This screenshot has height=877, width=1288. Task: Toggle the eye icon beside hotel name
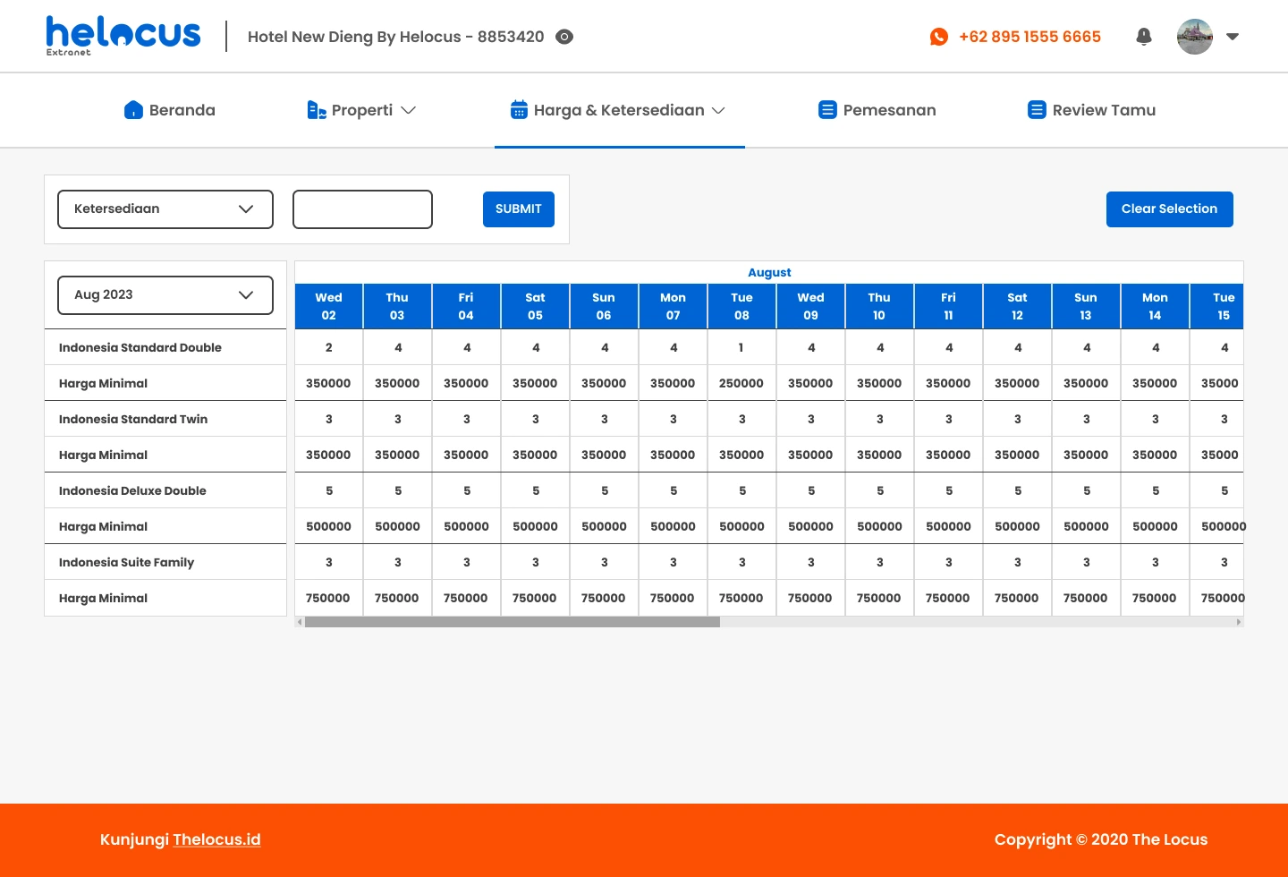[x=564, y=37]
